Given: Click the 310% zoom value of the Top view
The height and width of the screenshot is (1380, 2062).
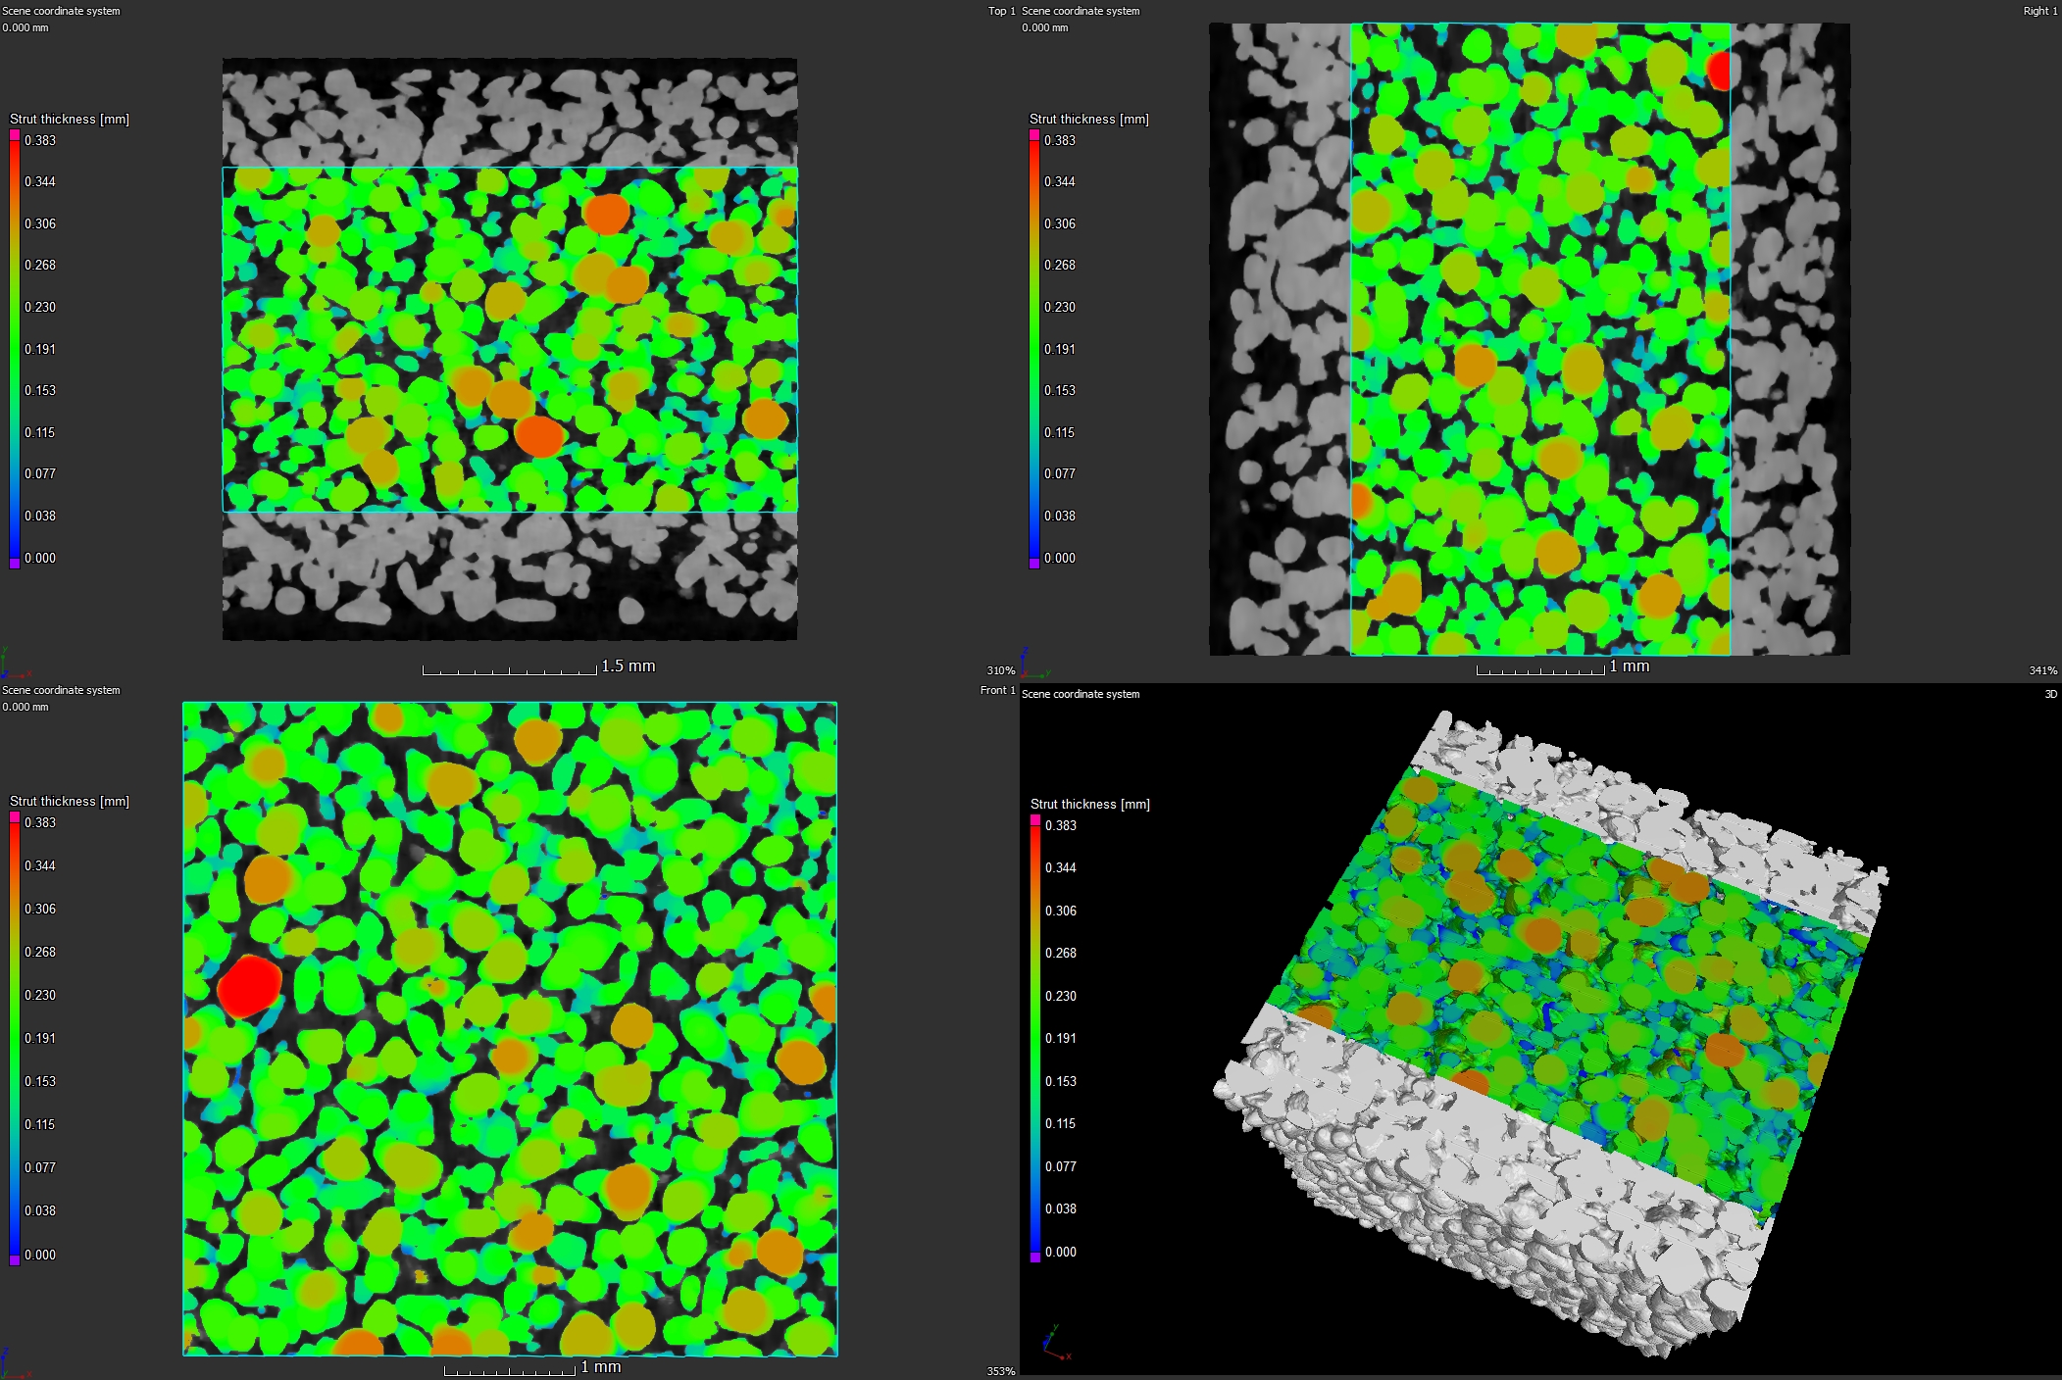Looking at the screenshot, I should click(x=1000, y=670).
